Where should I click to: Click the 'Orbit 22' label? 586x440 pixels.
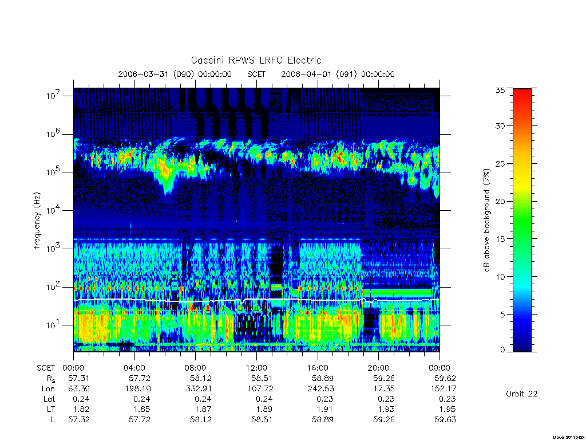(522, 394)
